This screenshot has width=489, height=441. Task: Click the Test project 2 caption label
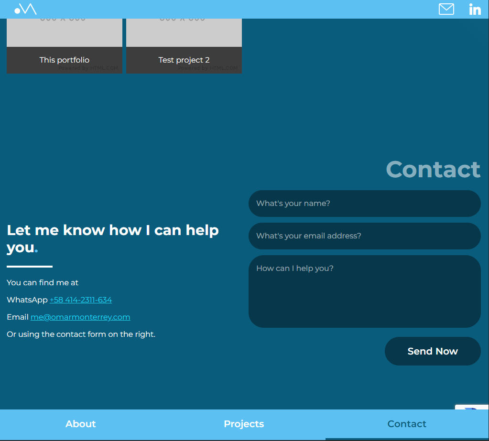click(184, 60)
